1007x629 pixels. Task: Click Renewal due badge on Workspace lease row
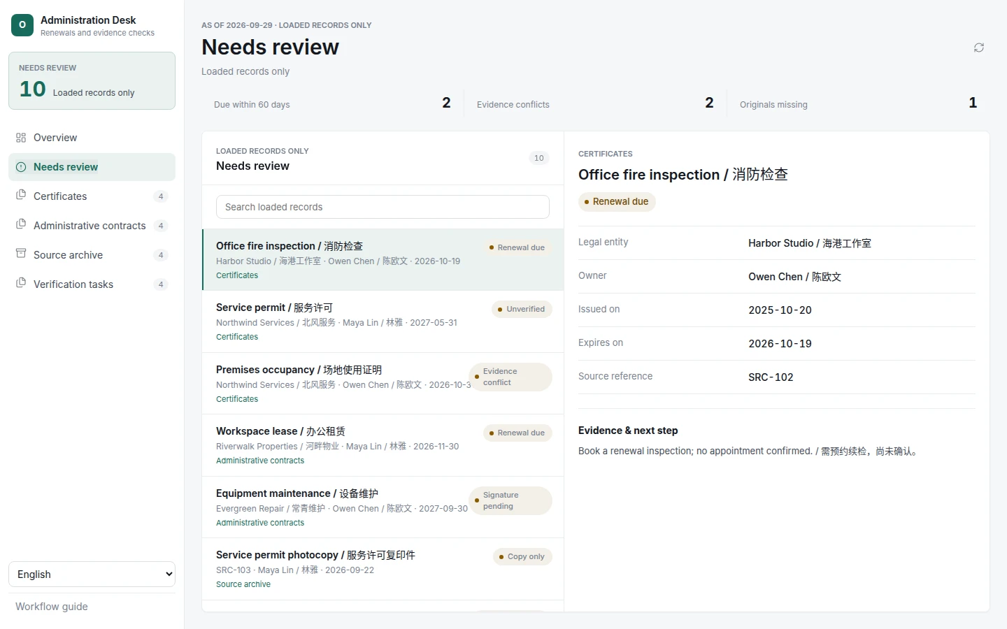pyautogui.click(x=517, y=433)
